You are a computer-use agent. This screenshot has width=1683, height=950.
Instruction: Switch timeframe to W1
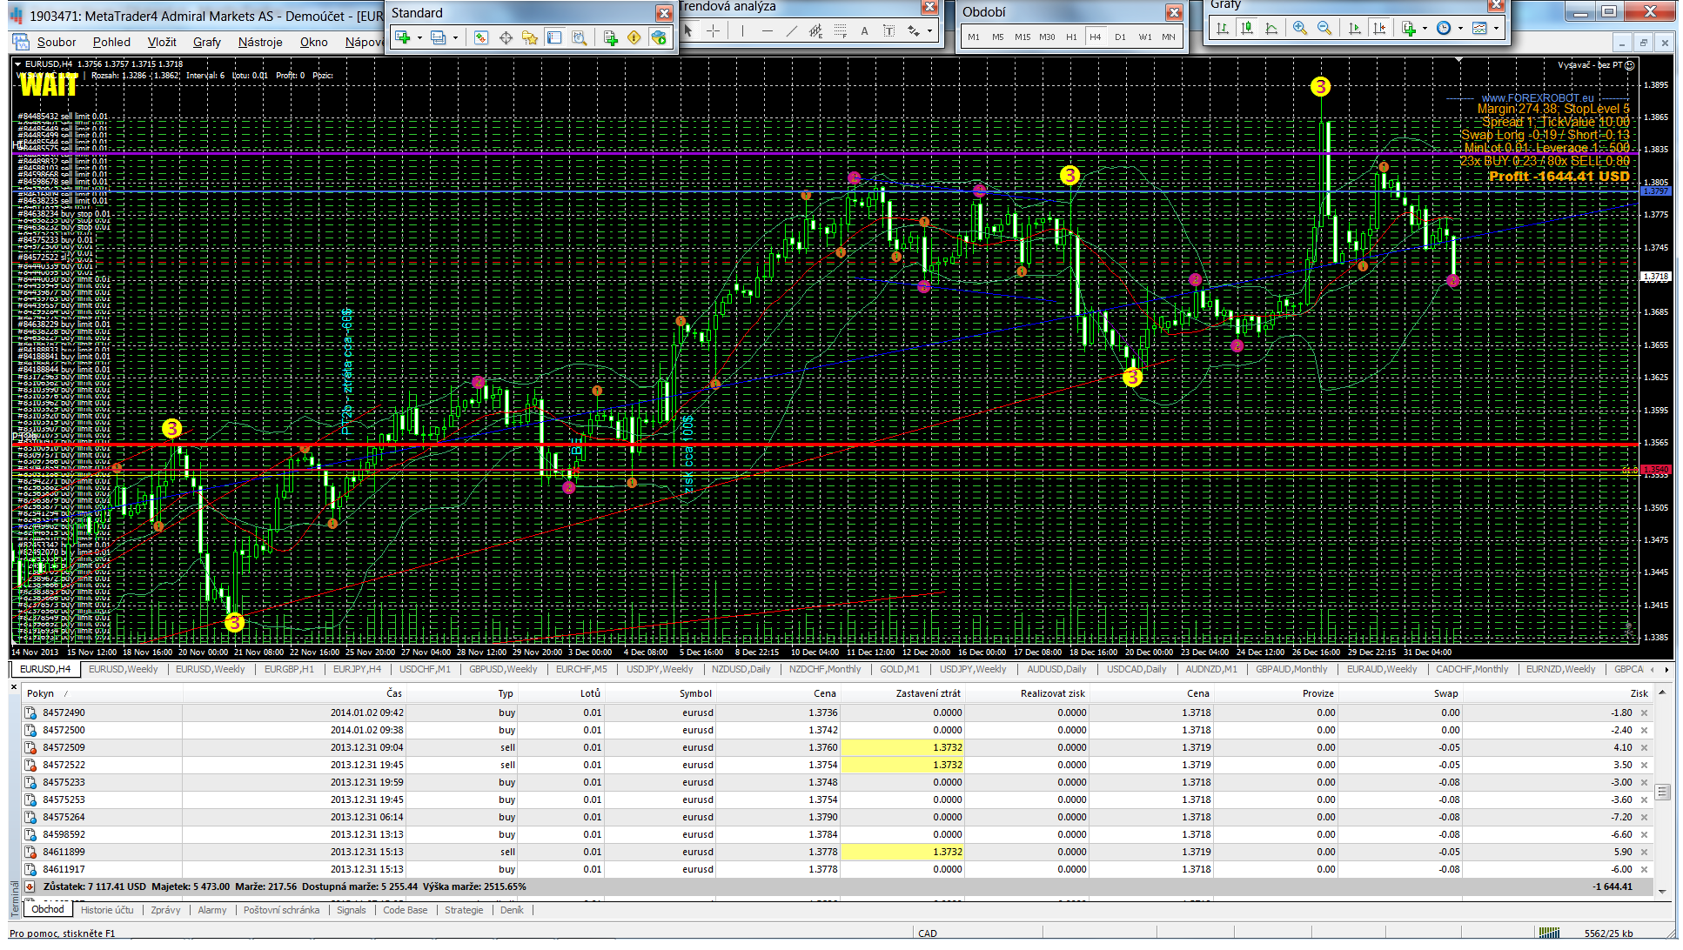[1144, 37]
